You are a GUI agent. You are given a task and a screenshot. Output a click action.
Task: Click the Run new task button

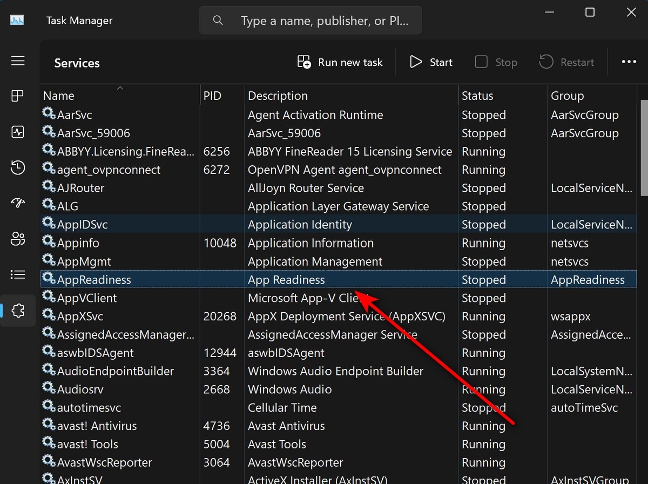click(340, 62)
